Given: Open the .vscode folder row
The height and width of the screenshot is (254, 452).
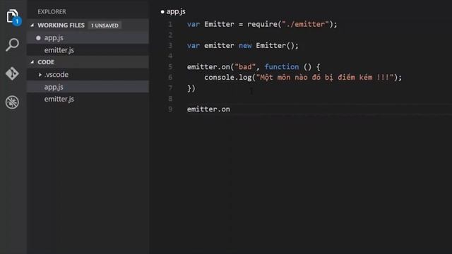Looking at the screenshot, I should (x=88, y=75).
